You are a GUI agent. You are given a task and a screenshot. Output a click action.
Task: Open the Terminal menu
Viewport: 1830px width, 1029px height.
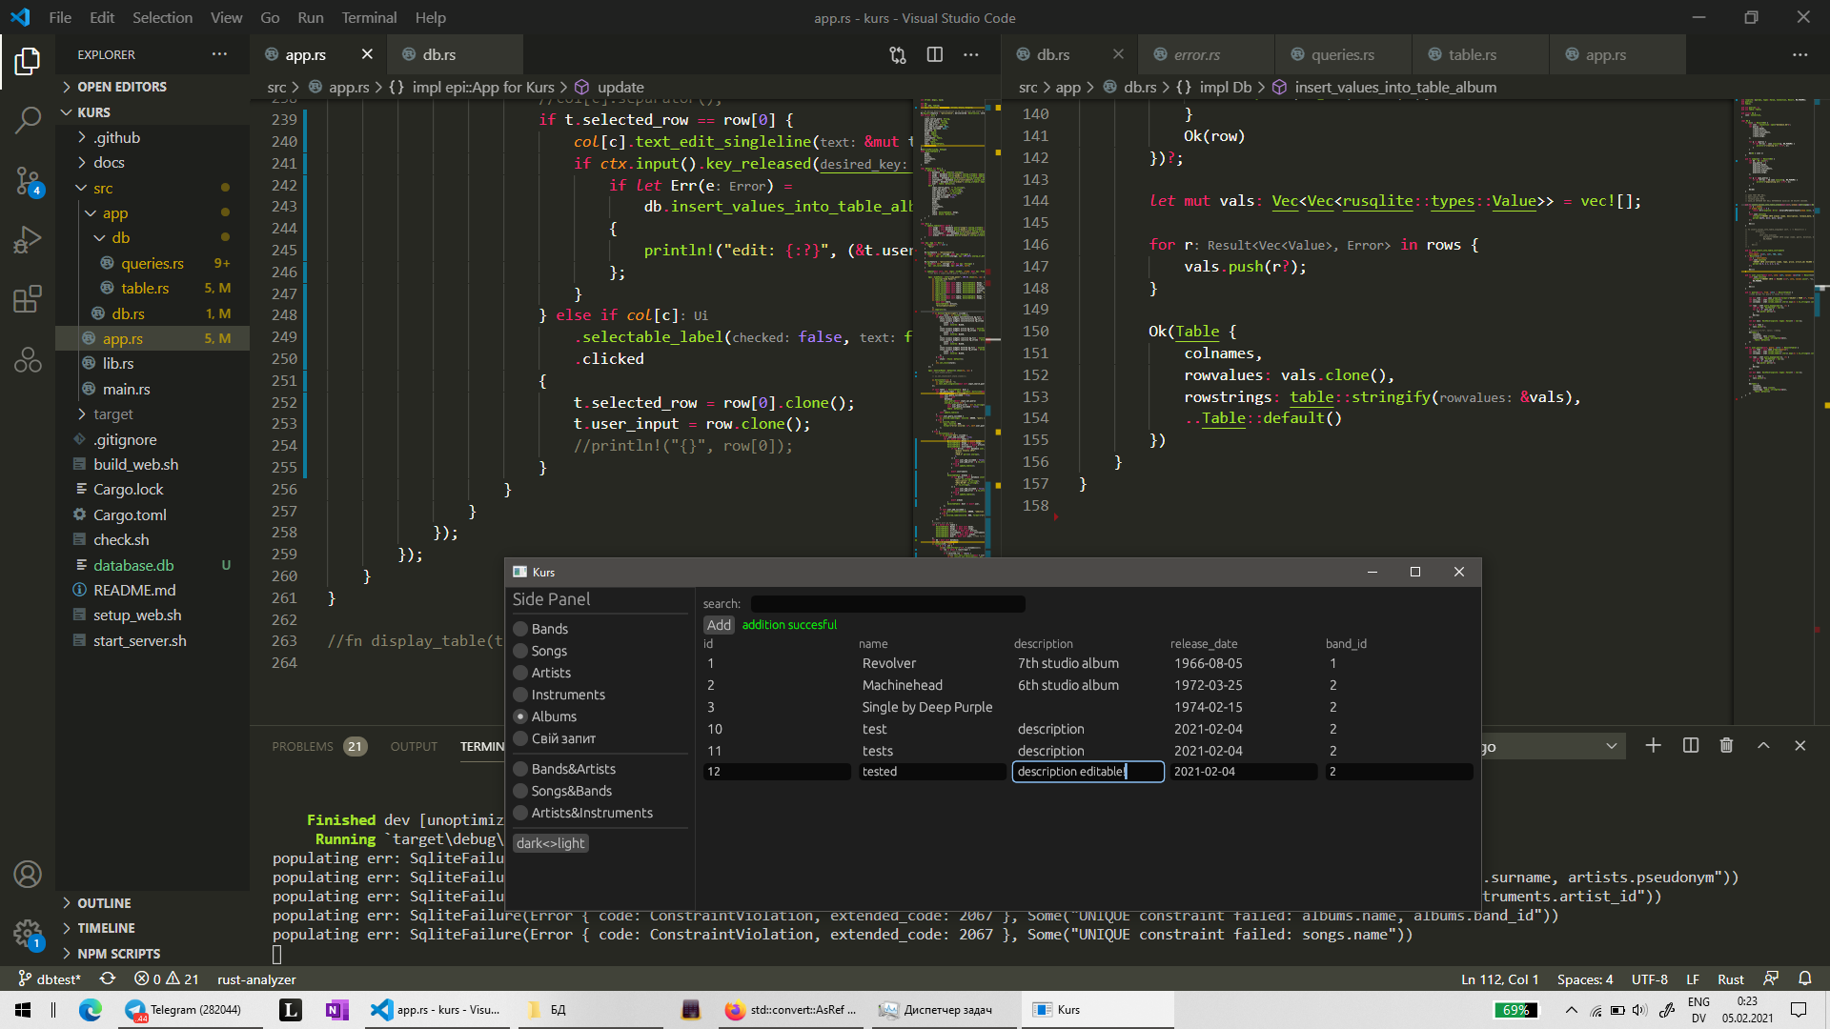tap(369, 17)
